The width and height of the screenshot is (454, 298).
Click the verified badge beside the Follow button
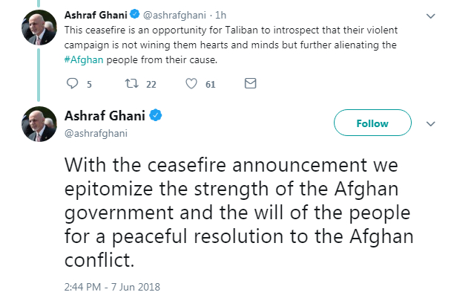(157, 116)
